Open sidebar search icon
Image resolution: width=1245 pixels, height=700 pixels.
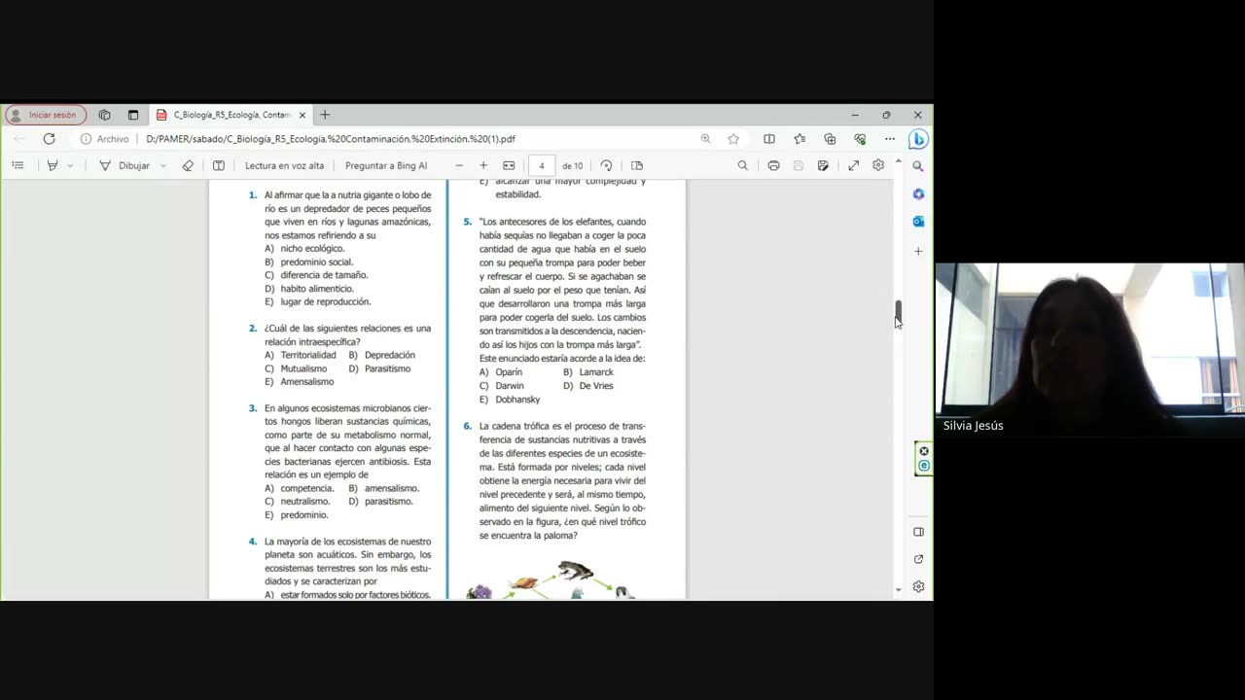click(918, 166)
